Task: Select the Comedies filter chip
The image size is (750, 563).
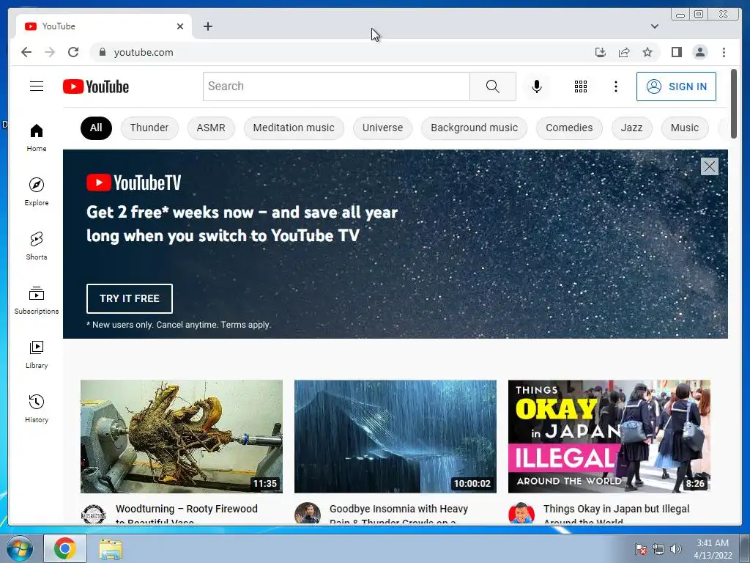Action: 569,128
